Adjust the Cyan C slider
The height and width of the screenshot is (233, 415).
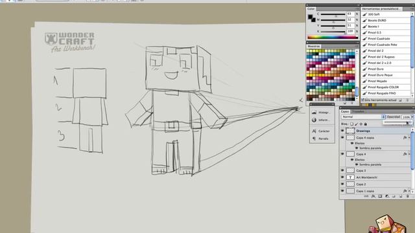(x=333, y=14)
